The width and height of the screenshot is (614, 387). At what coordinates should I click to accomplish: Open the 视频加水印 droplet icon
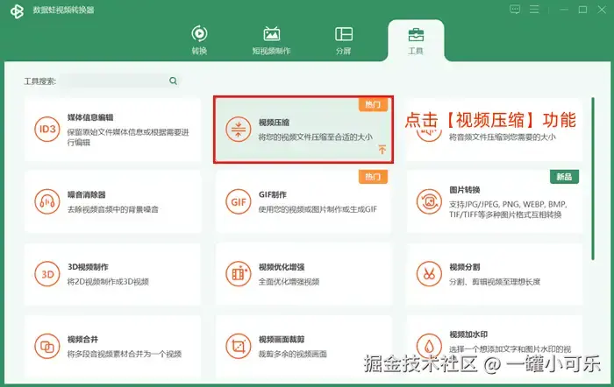pyautogui.click(x=429, y=346)
